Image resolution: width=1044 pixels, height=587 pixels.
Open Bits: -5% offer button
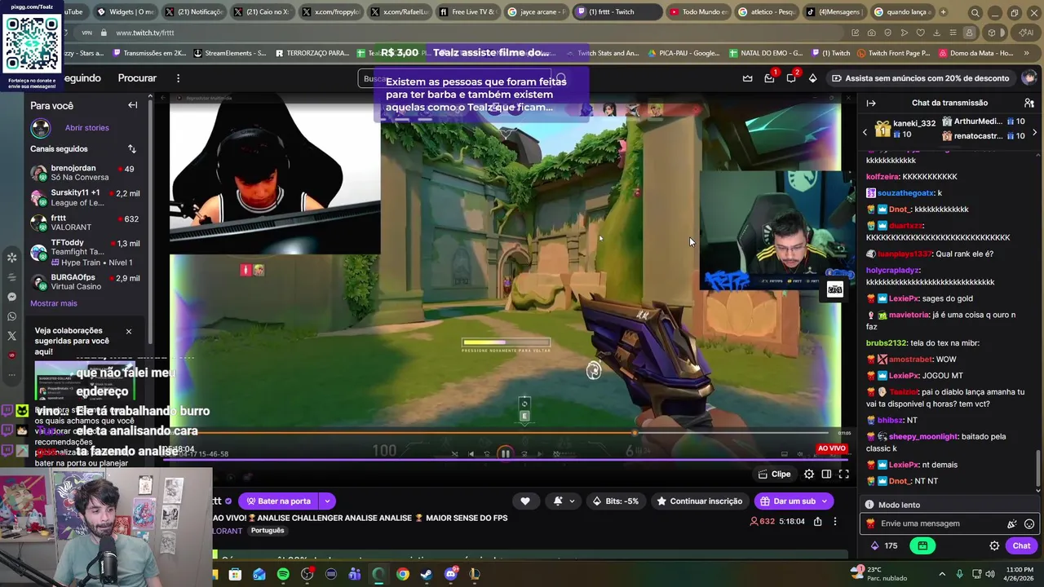(617, 501)
